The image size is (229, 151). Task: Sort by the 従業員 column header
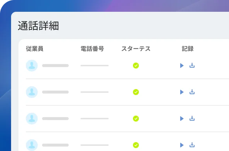coord(35,49)
